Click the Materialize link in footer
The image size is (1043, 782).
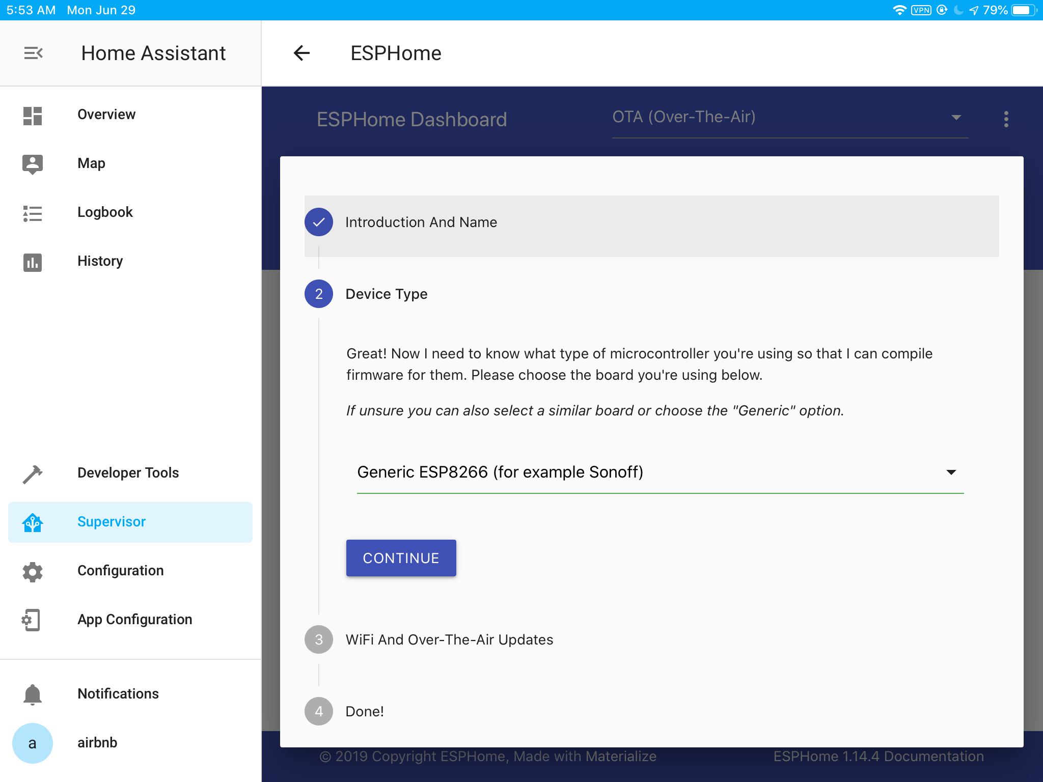tap(620, 757)
